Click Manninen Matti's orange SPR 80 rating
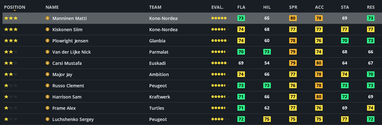 [x=293, y=18]
